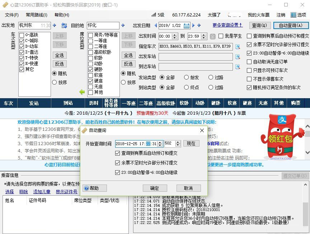Click 硬座 column header
Image resolution: width=310 pixels, height=234 pixels.
click(x=248, y=103)
